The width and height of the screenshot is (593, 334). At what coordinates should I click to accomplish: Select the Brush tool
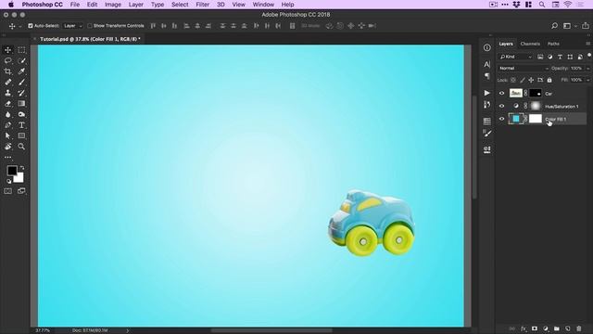coord(21,82)
